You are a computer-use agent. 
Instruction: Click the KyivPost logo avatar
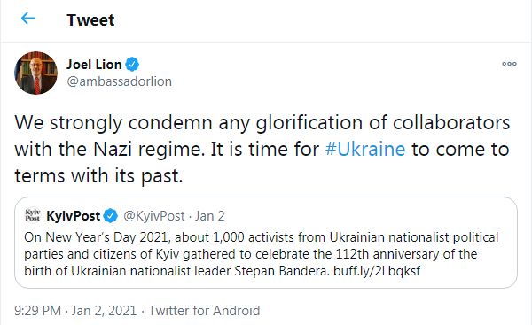pyautogui.click(x=33, y=215)
